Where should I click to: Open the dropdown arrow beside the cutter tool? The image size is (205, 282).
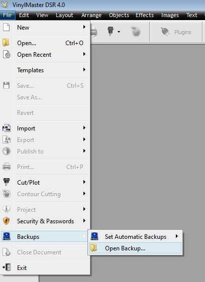point(119,32)
